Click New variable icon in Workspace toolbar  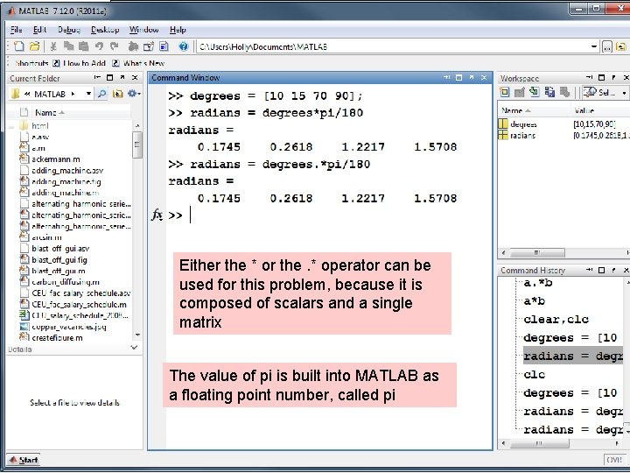click(x=504, y=93)
